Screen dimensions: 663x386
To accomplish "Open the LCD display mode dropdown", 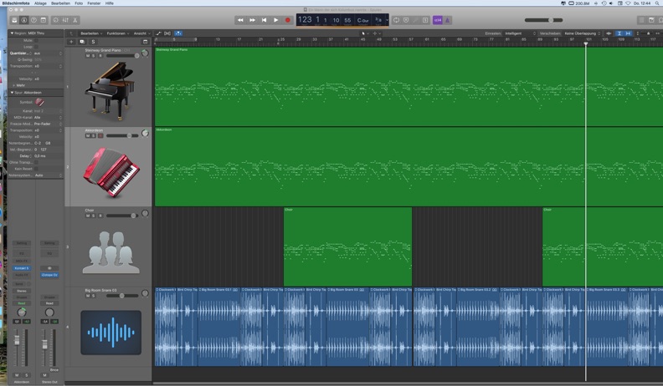I will tap(387, 20).
